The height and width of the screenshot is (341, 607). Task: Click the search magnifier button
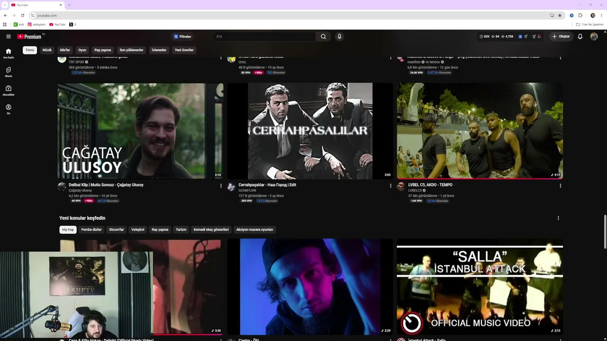323,36
